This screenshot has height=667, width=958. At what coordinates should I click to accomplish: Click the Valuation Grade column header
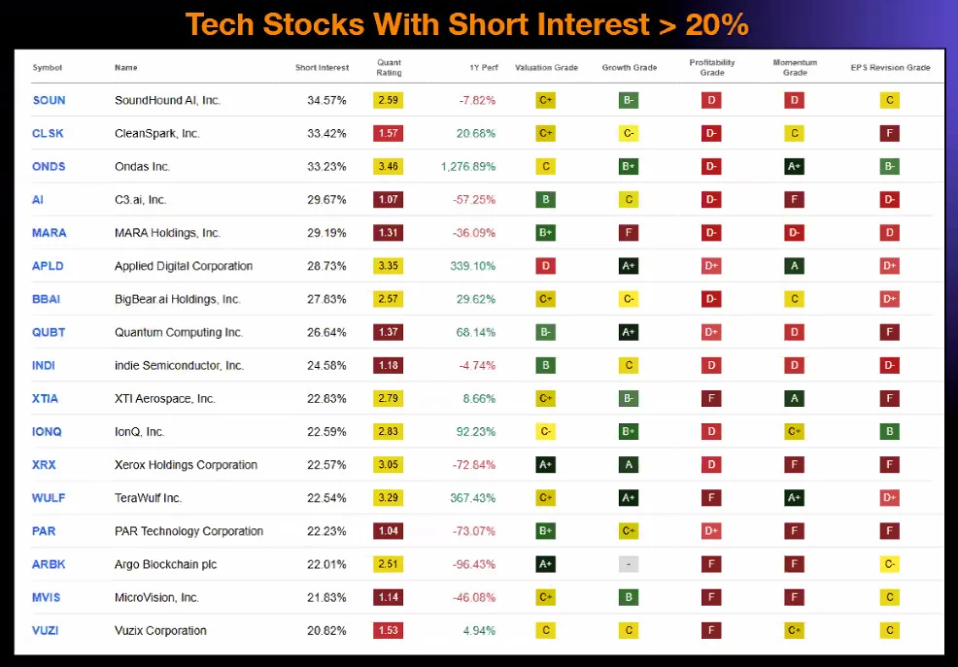tap(546, 68)
